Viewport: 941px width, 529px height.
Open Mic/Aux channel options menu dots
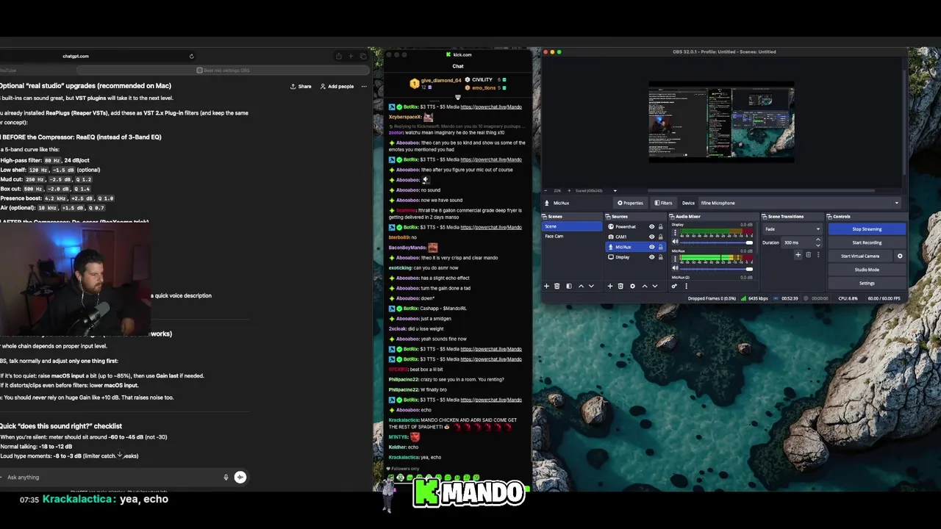click(x=675, y=259)
